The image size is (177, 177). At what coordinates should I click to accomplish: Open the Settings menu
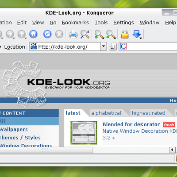point(123,23)
